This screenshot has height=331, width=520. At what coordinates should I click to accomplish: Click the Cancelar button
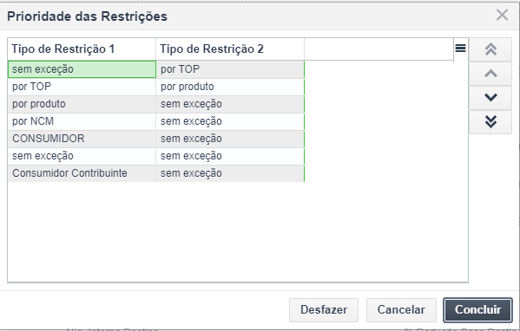[x=401, y=310]
